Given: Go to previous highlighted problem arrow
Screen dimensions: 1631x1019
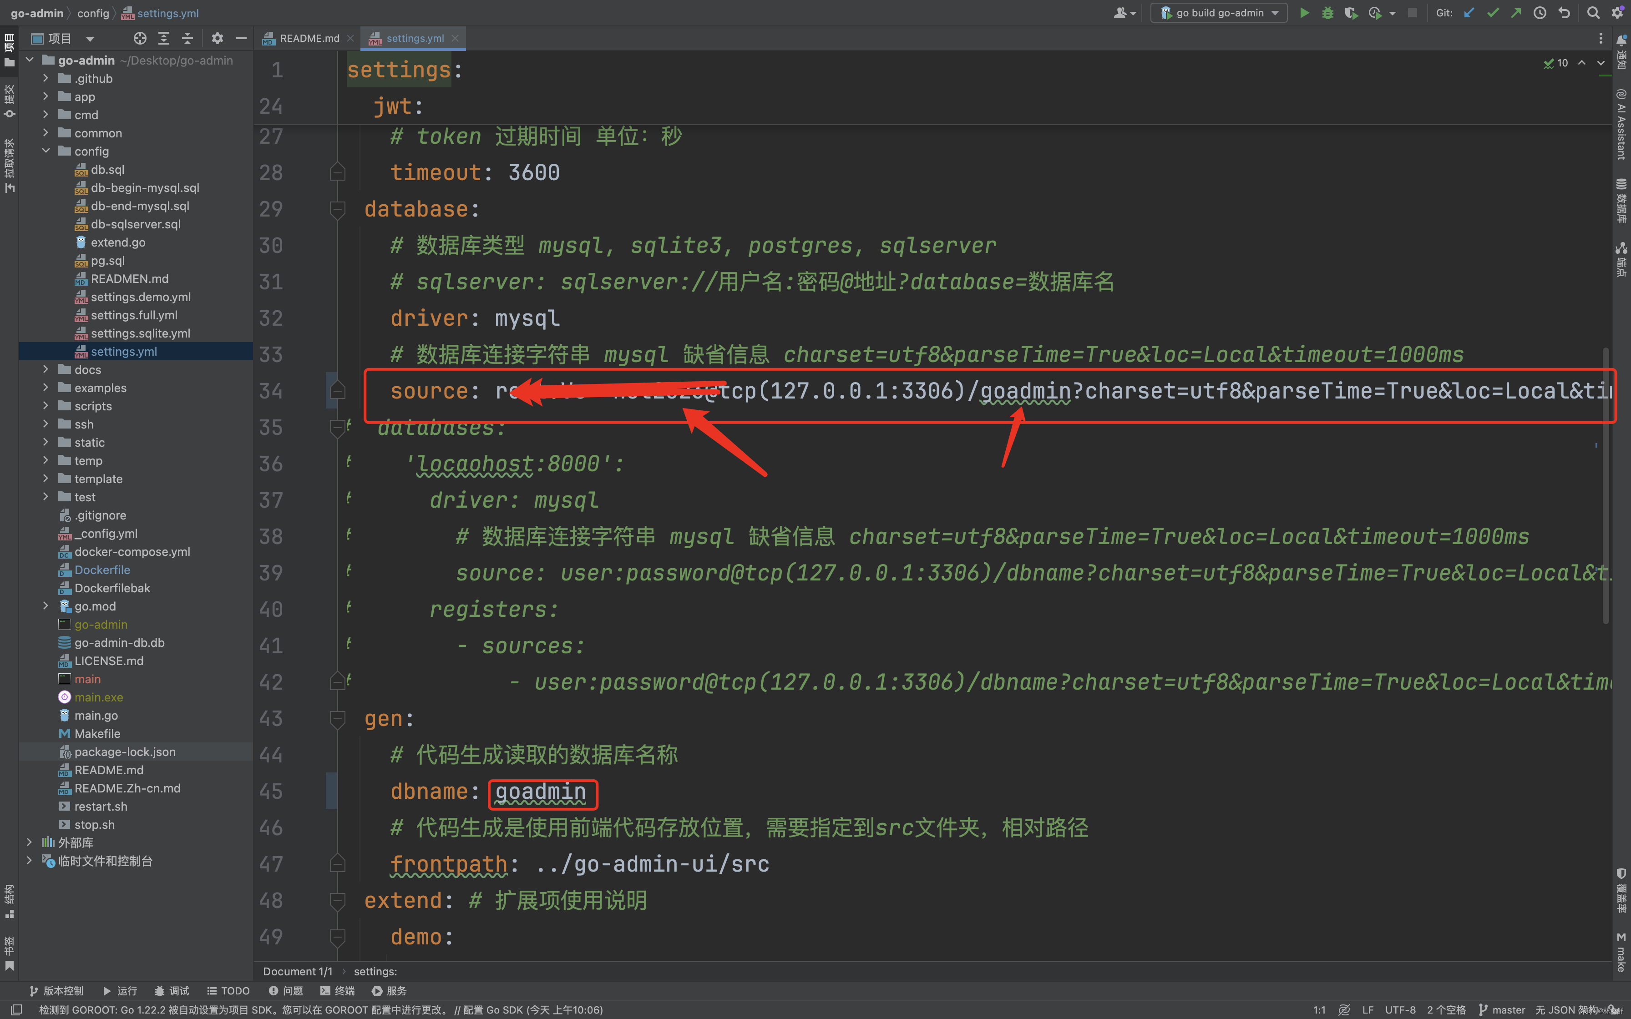Looking at the screenshot, I should coord(1582,63).
